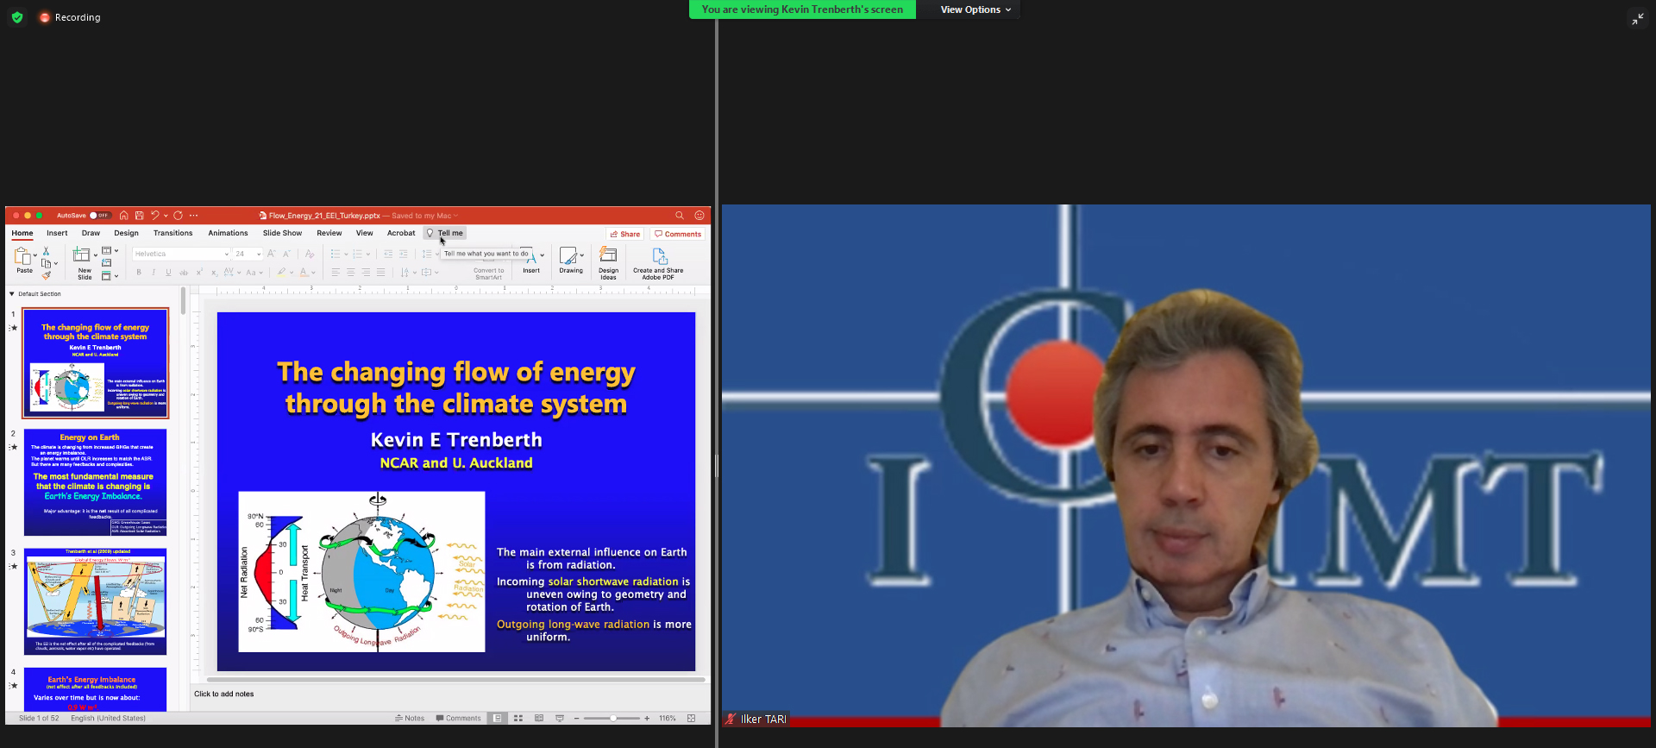Viewport: 1656px width, 748px height.
Task: Click the Fit slide to window icon
Action: coord(691,718)
